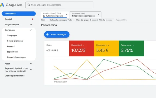The height and width of the screenshot is (98, 156).
Task: Click the Google Ads logo icon
Action: [2, 5]
